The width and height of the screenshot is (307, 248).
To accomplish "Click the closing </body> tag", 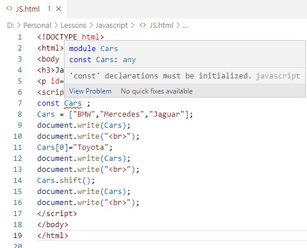I will tap(53, 225).
